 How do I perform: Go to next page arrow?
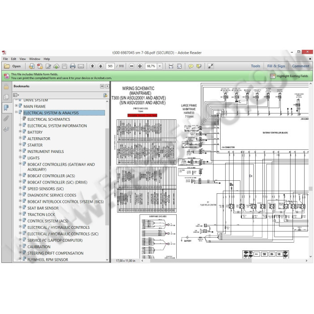[x=100, y=66]
